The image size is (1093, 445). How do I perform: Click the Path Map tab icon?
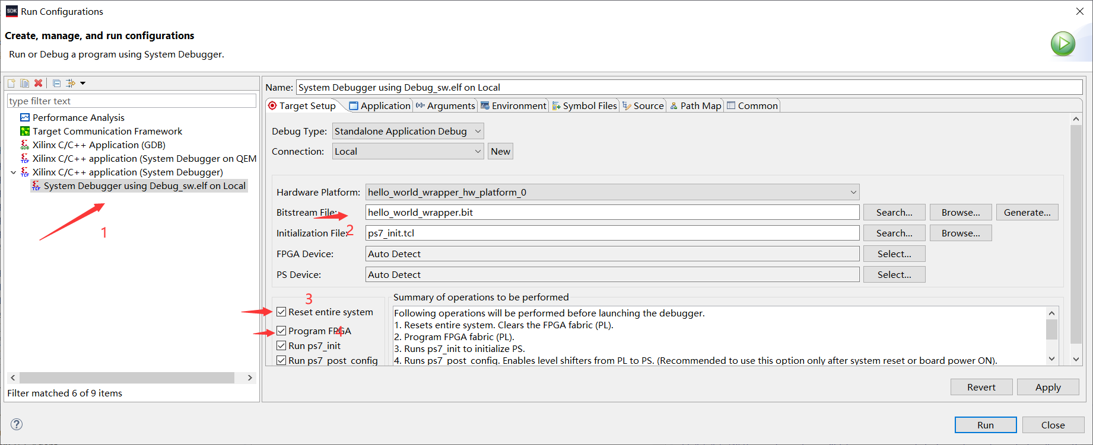[674, 105]
